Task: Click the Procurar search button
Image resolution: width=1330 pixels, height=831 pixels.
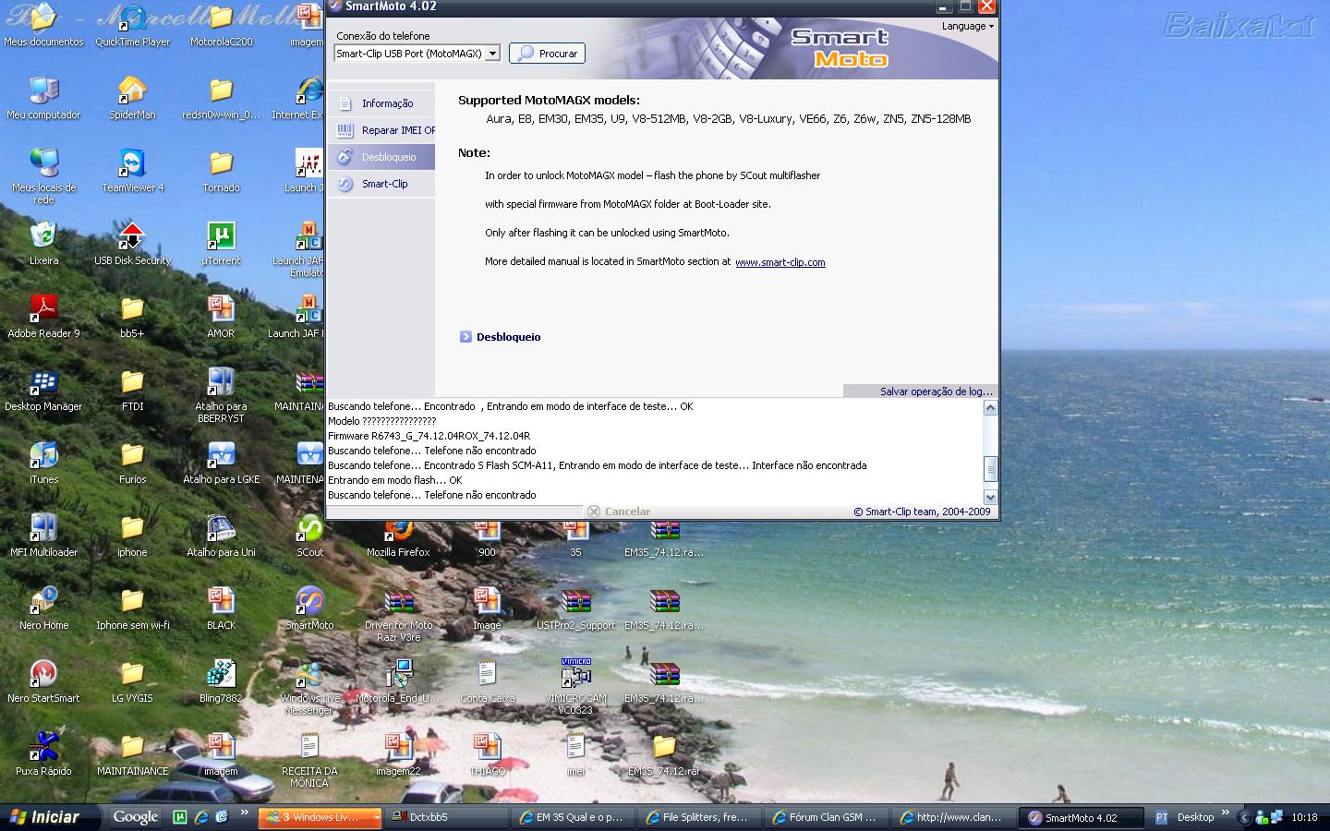Action: point(547,54)
